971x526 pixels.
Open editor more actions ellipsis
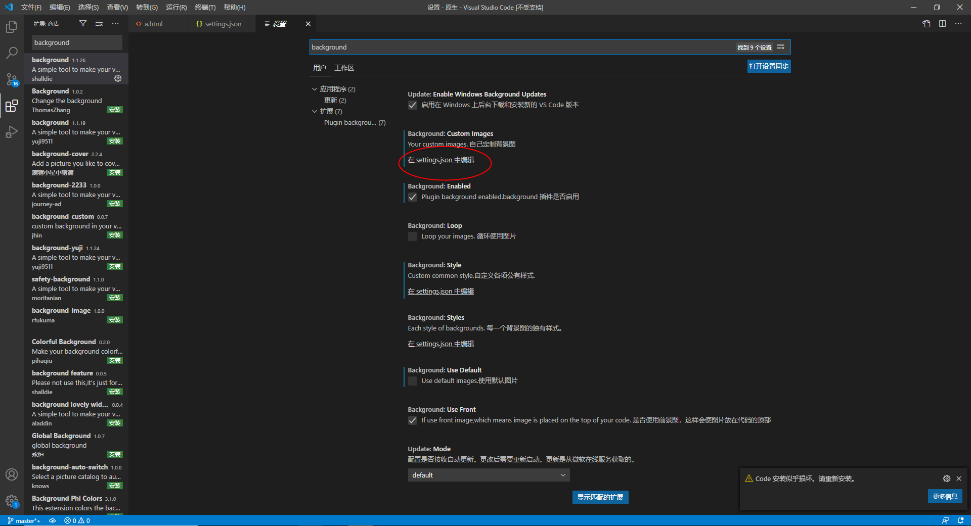pyautogui.click(x=958, y=24)
